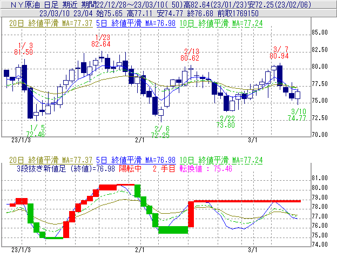Click the 2/1 date under 3段抜き新値足 chart

pyautogui.click(x=140, y=250)
